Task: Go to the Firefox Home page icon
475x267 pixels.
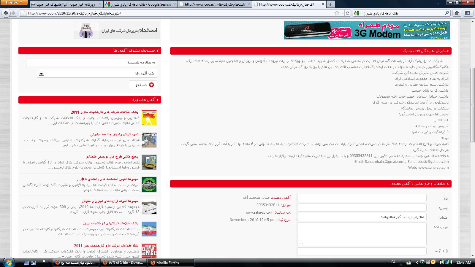Action: click(x=457, y=13)
